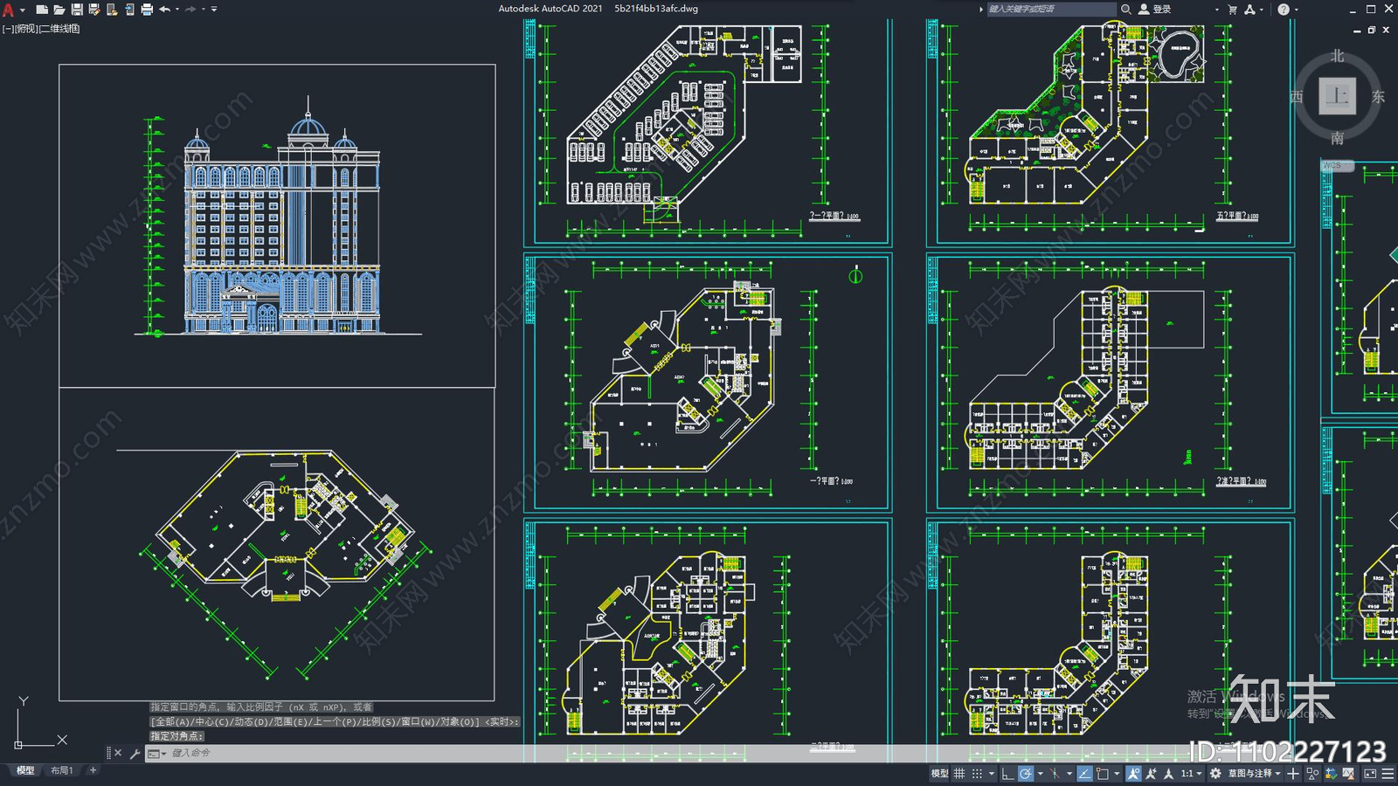The width and height of the screenshot is (1398, 786).
Task: Expand snap mode settings arrow
Action: [992, 774]
